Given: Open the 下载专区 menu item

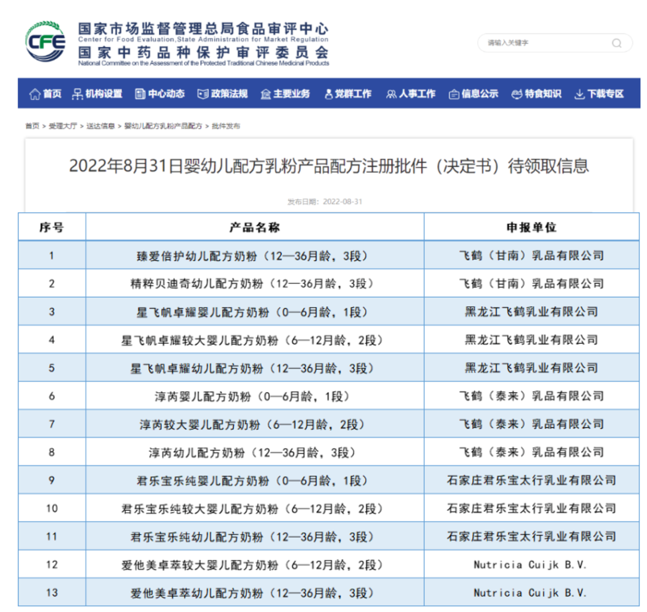Looking at the screenshot, I should pyautogui.click(x=605, y=94).
